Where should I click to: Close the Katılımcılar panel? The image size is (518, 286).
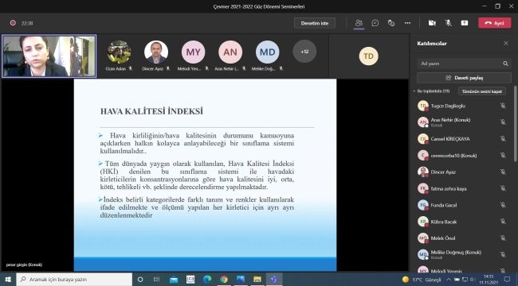[x=506, y=43]
